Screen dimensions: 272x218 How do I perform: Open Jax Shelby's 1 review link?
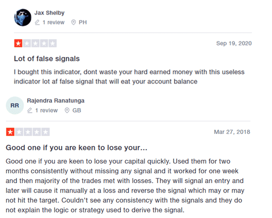click(x=54, y=22)
